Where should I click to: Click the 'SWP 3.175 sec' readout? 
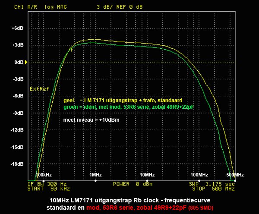[x=212, y=184]
